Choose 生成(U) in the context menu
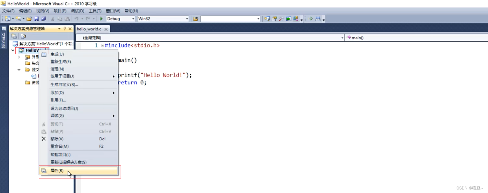 point(78,54)
